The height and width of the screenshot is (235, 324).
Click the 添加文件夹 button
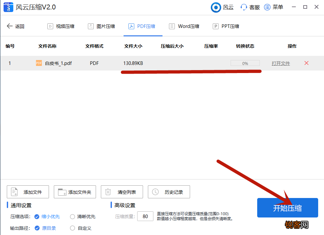(x=75, y=192)
